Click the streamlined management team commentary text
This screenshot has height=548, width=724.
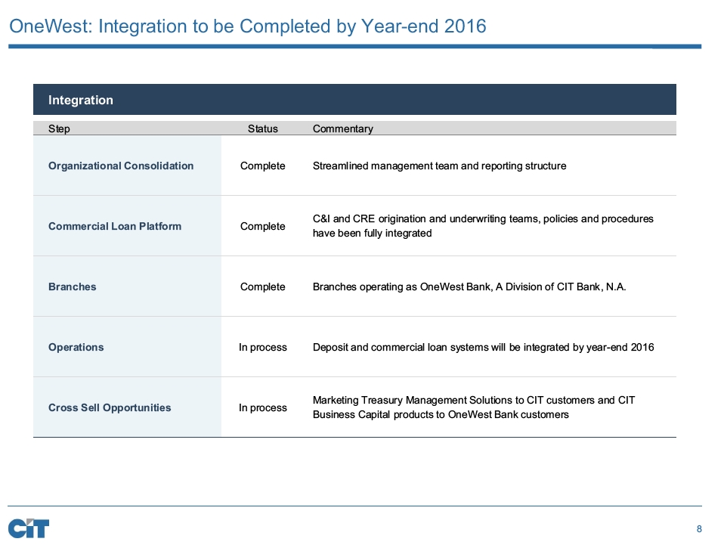point(439,166)
